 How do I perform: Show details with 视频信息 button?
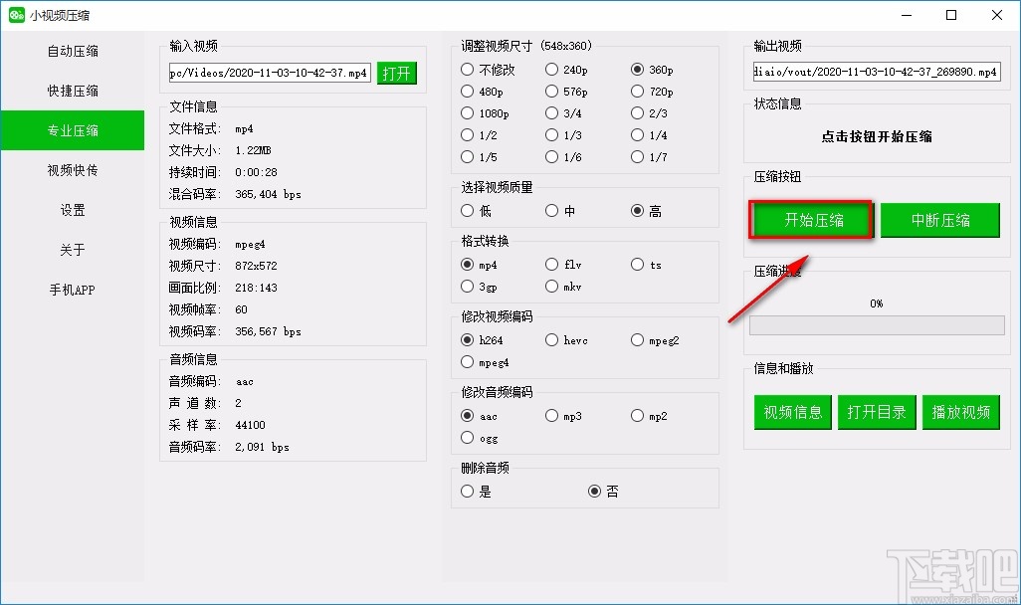point(792,412)
